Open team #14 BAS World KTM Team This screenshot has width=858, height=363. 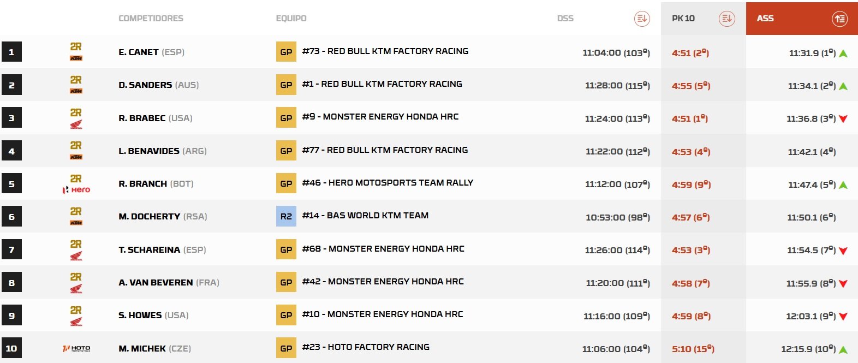click(x=365, y=216)
